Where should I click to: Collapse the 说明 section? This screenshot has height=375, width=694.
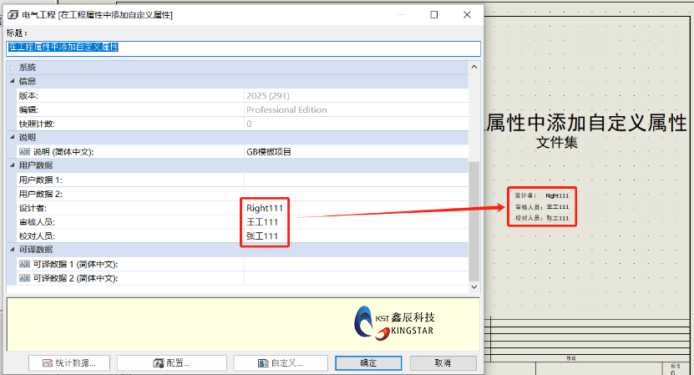[x=12, y=138]
